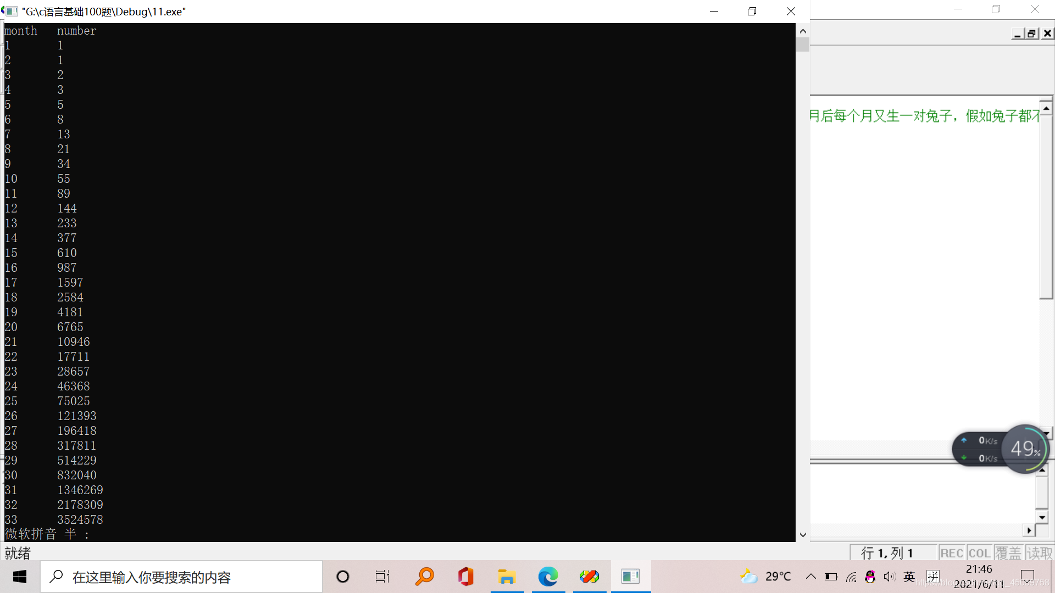
Task: Click the green comment text in IDE editor
Action: 925,116
